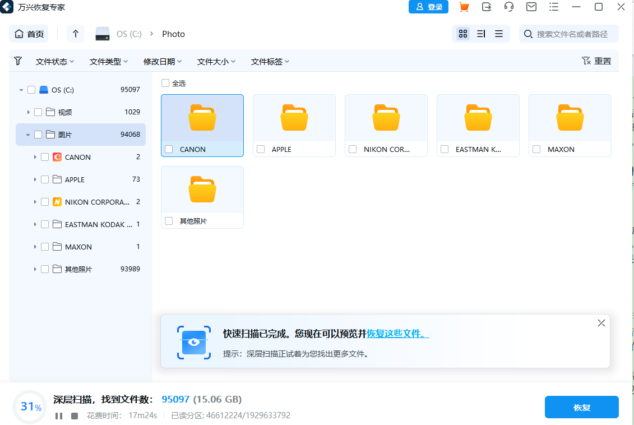Open the envelope feedback icon
Viewport: 634px width, 425px height.
click(x=531, y=7)
